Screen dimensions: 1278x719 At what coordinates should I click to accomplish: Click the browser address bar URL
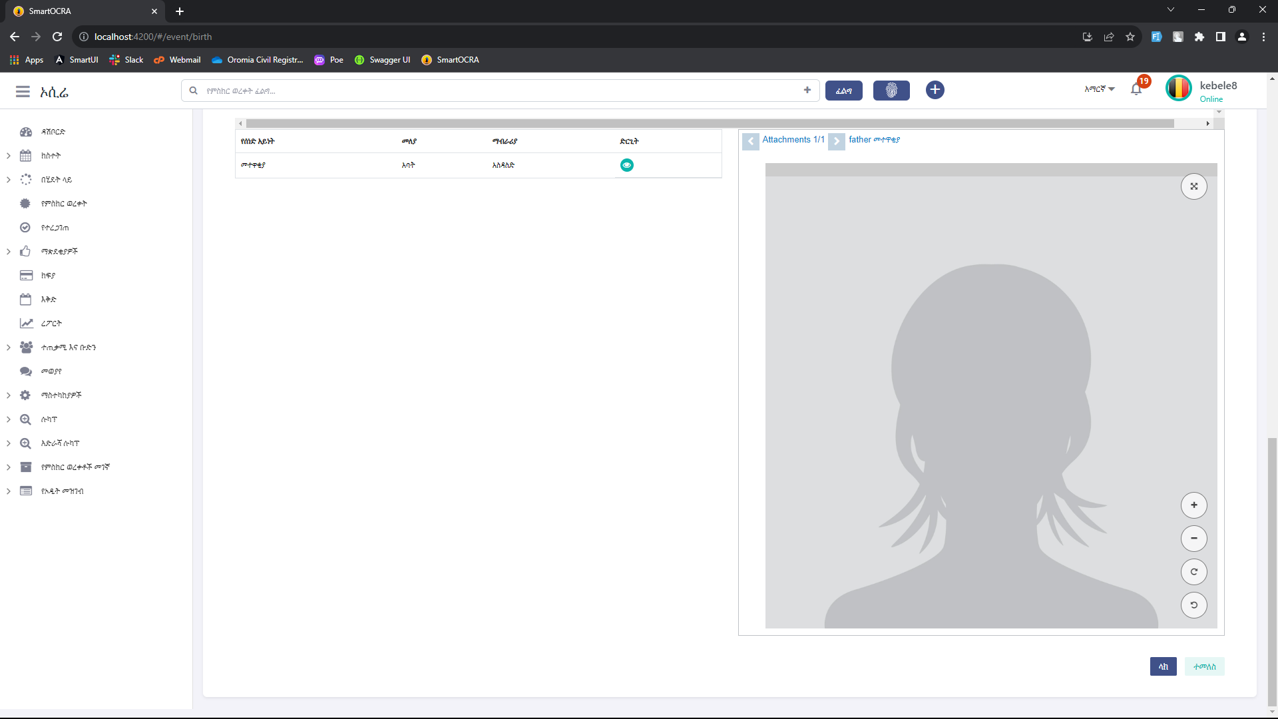click(x=153, y=37)
